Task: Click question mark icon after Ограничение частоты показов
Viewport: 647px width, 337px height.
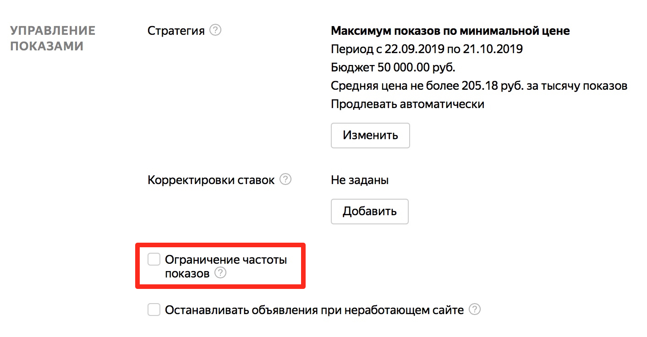Action: tap(220, 273)
